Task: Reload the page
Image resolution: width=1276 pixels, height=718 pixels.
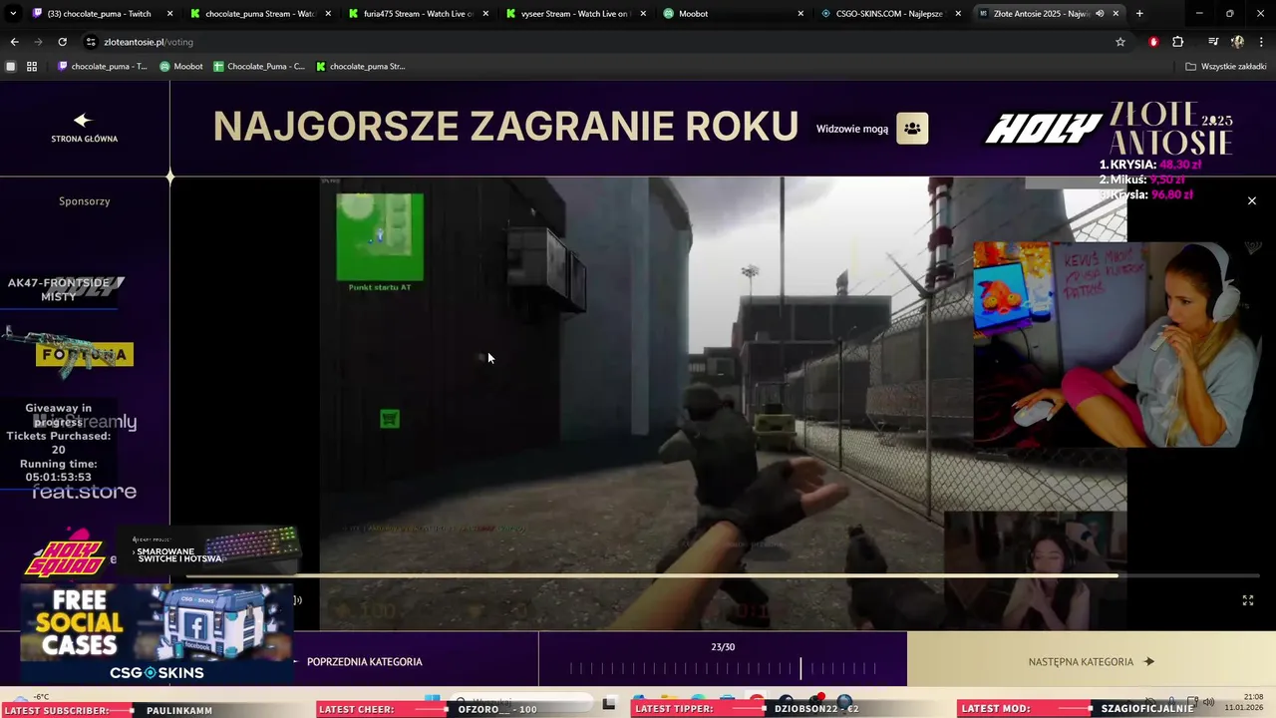Action: tap(62, 42)
